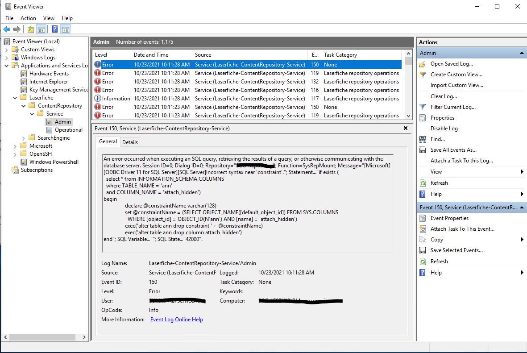This screenshot has height=353, width=527.
Task: Sort events by the Date and Time column
Action: [151, 55]
